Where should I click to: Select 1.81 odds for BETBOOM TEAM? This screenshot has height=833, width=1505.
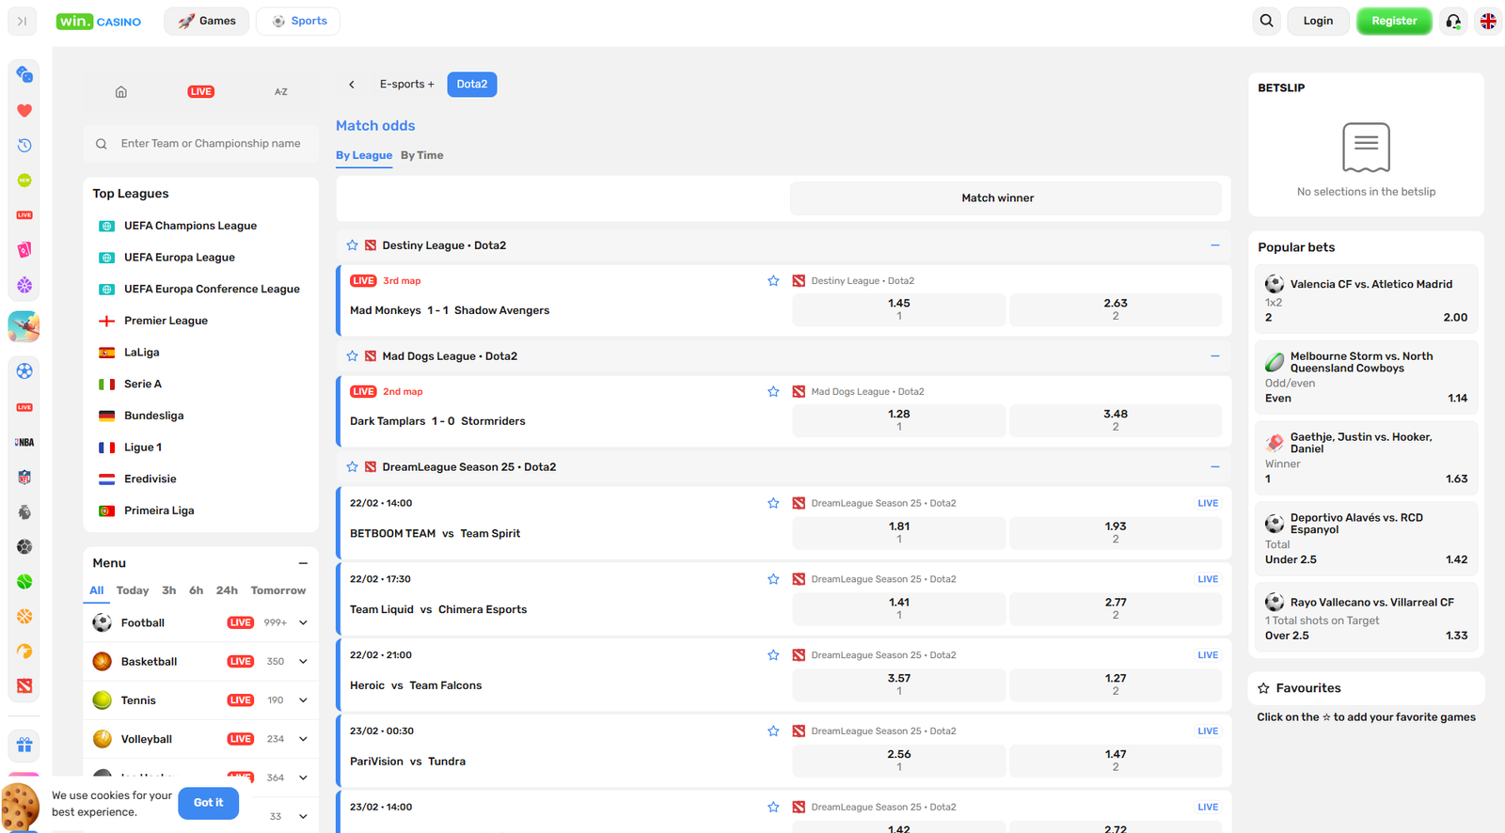(x=898, y=532)
